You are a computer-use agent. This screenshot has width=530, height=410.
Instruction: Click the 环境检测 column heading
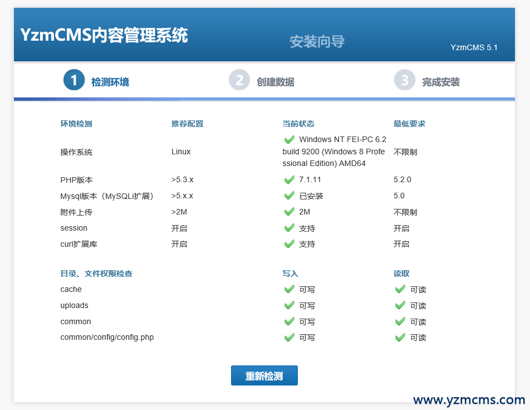[x=76, y=124]
